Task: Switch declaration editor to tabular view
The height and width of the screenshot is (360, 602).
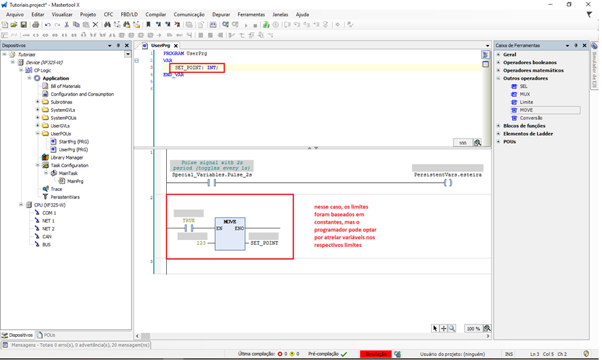Action: click(x=486, y=64)
